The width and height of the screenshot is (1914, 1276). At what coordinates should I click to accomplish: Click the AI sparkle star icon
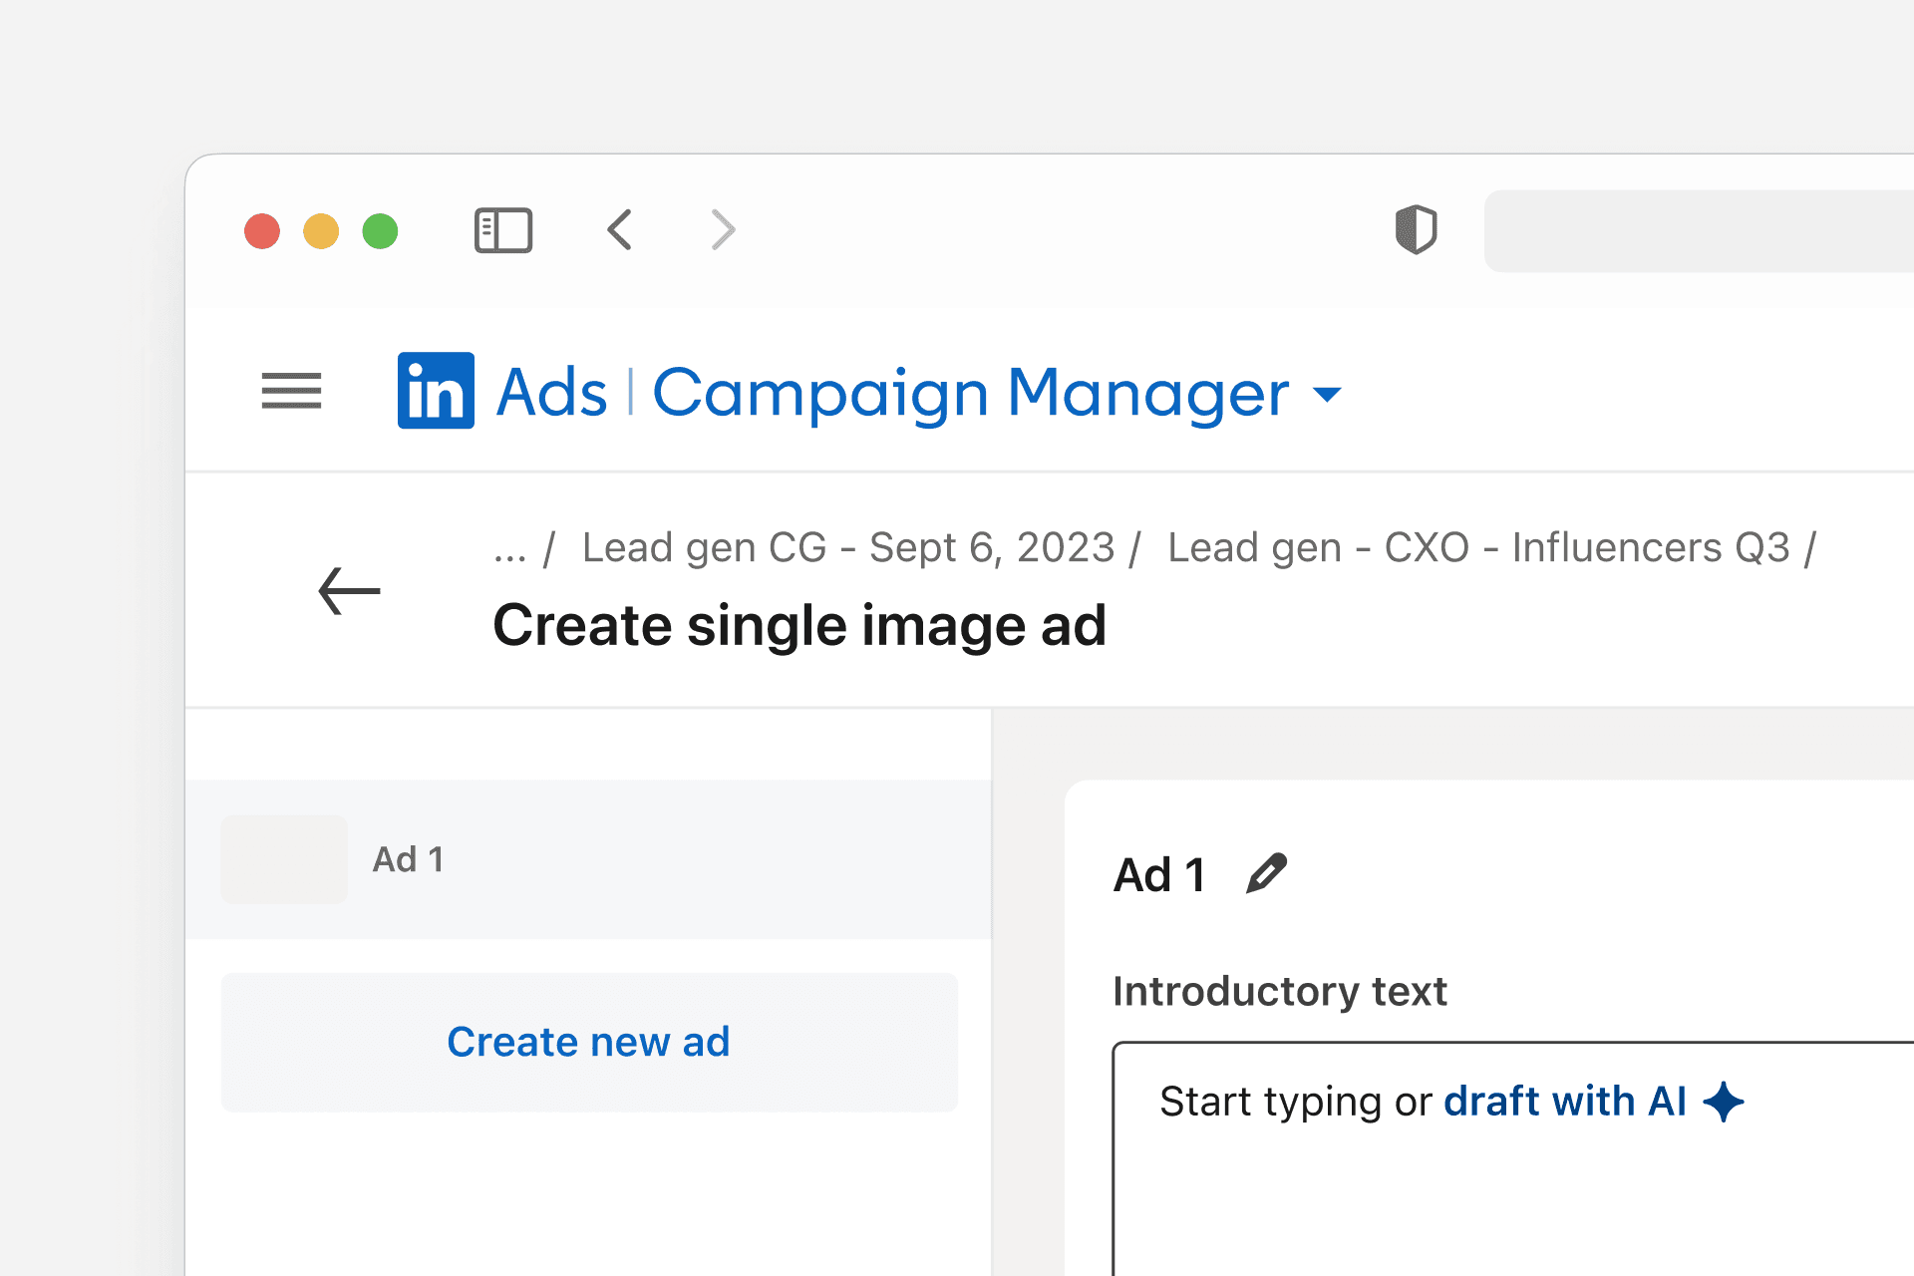[x=1724, y=1102]
